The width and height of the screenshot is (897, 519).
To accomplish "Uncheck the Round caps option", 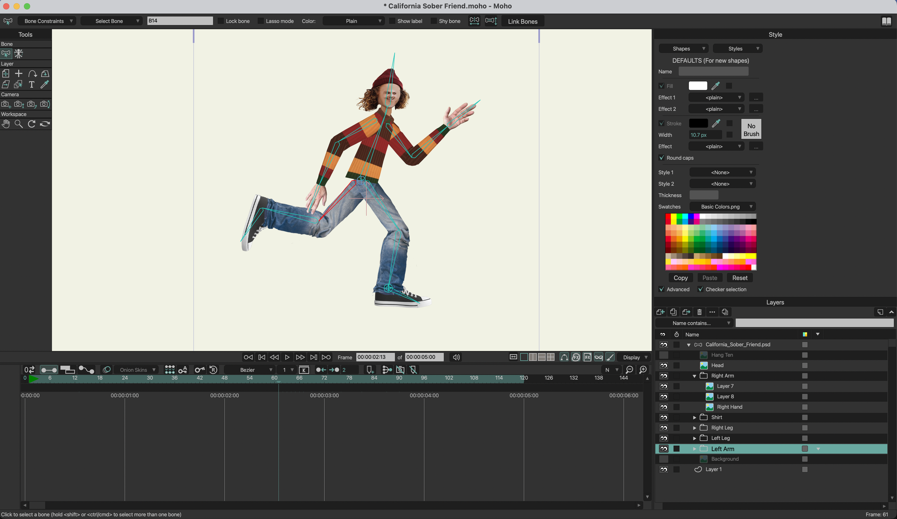I will pos(662,158).
